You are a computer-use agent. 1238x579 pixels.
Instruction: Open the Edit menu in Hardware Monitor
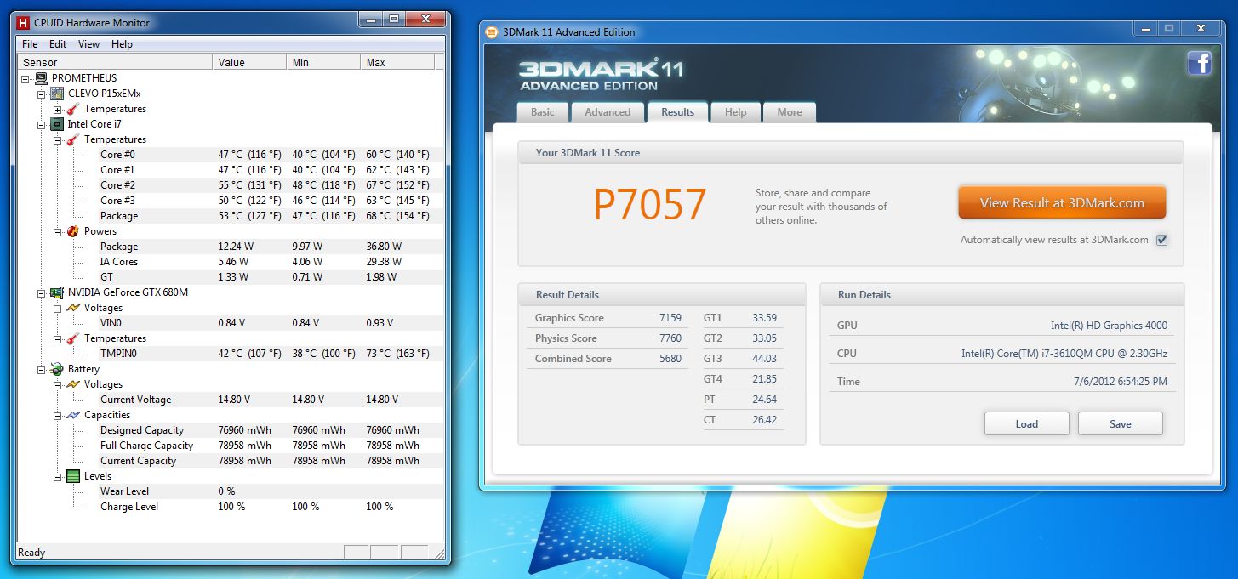pos(58,44)
